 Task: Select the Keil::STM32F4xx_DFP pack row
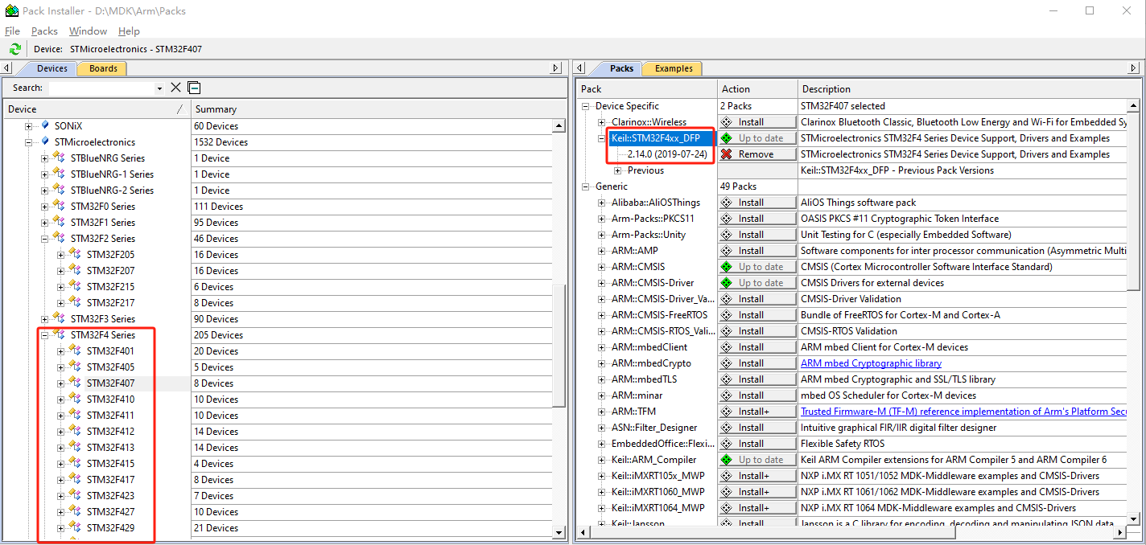656,138
